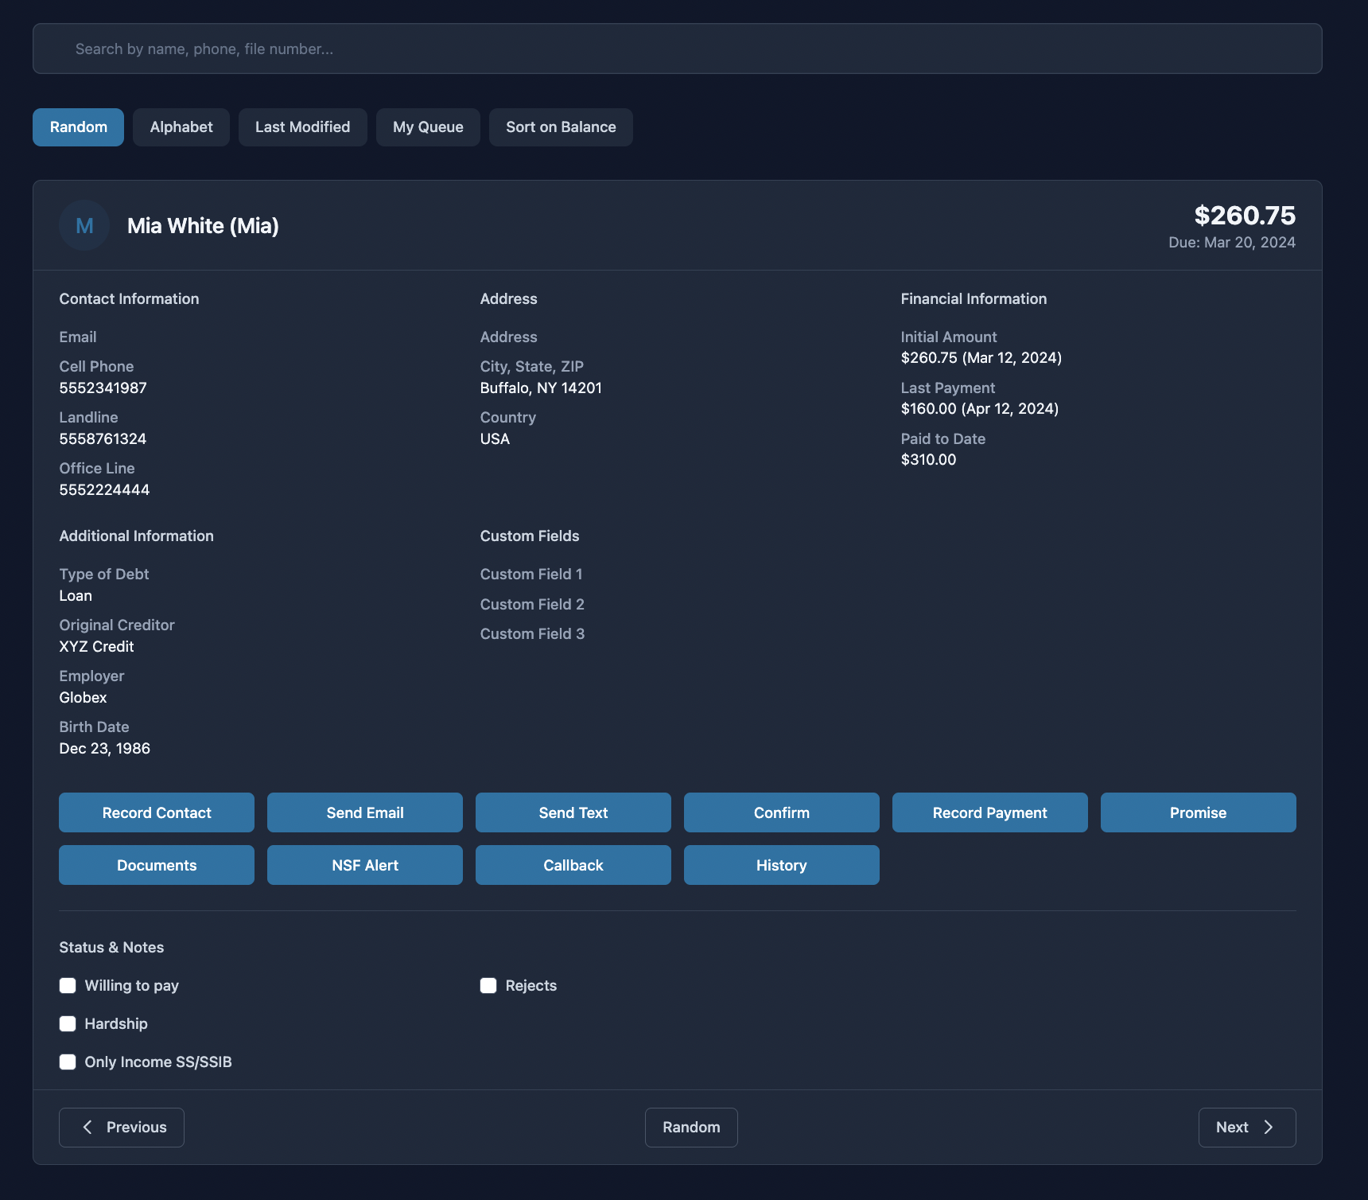This screenshot has width=1368, height=1200.
Task: Send a text message to the debtor
Action: coord(573,812)
